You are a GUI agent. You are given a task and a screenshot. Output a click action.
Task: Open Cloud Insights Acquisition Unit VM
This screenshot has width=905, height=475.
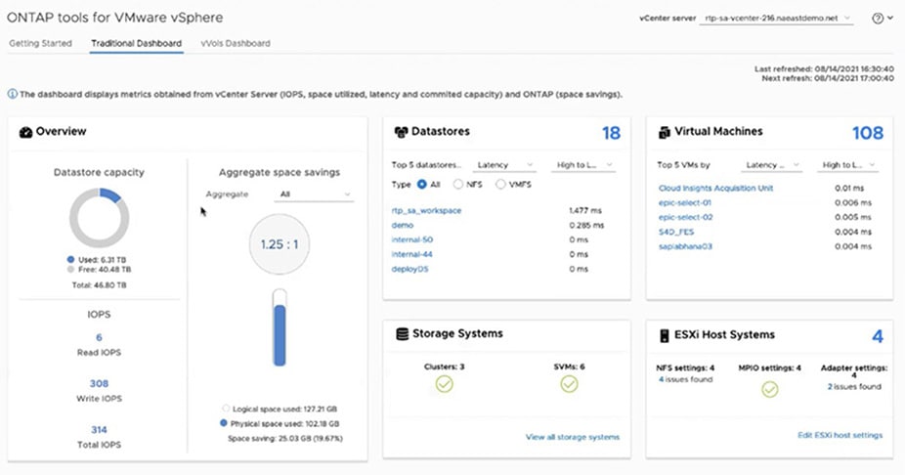click(x=715, y=189)
